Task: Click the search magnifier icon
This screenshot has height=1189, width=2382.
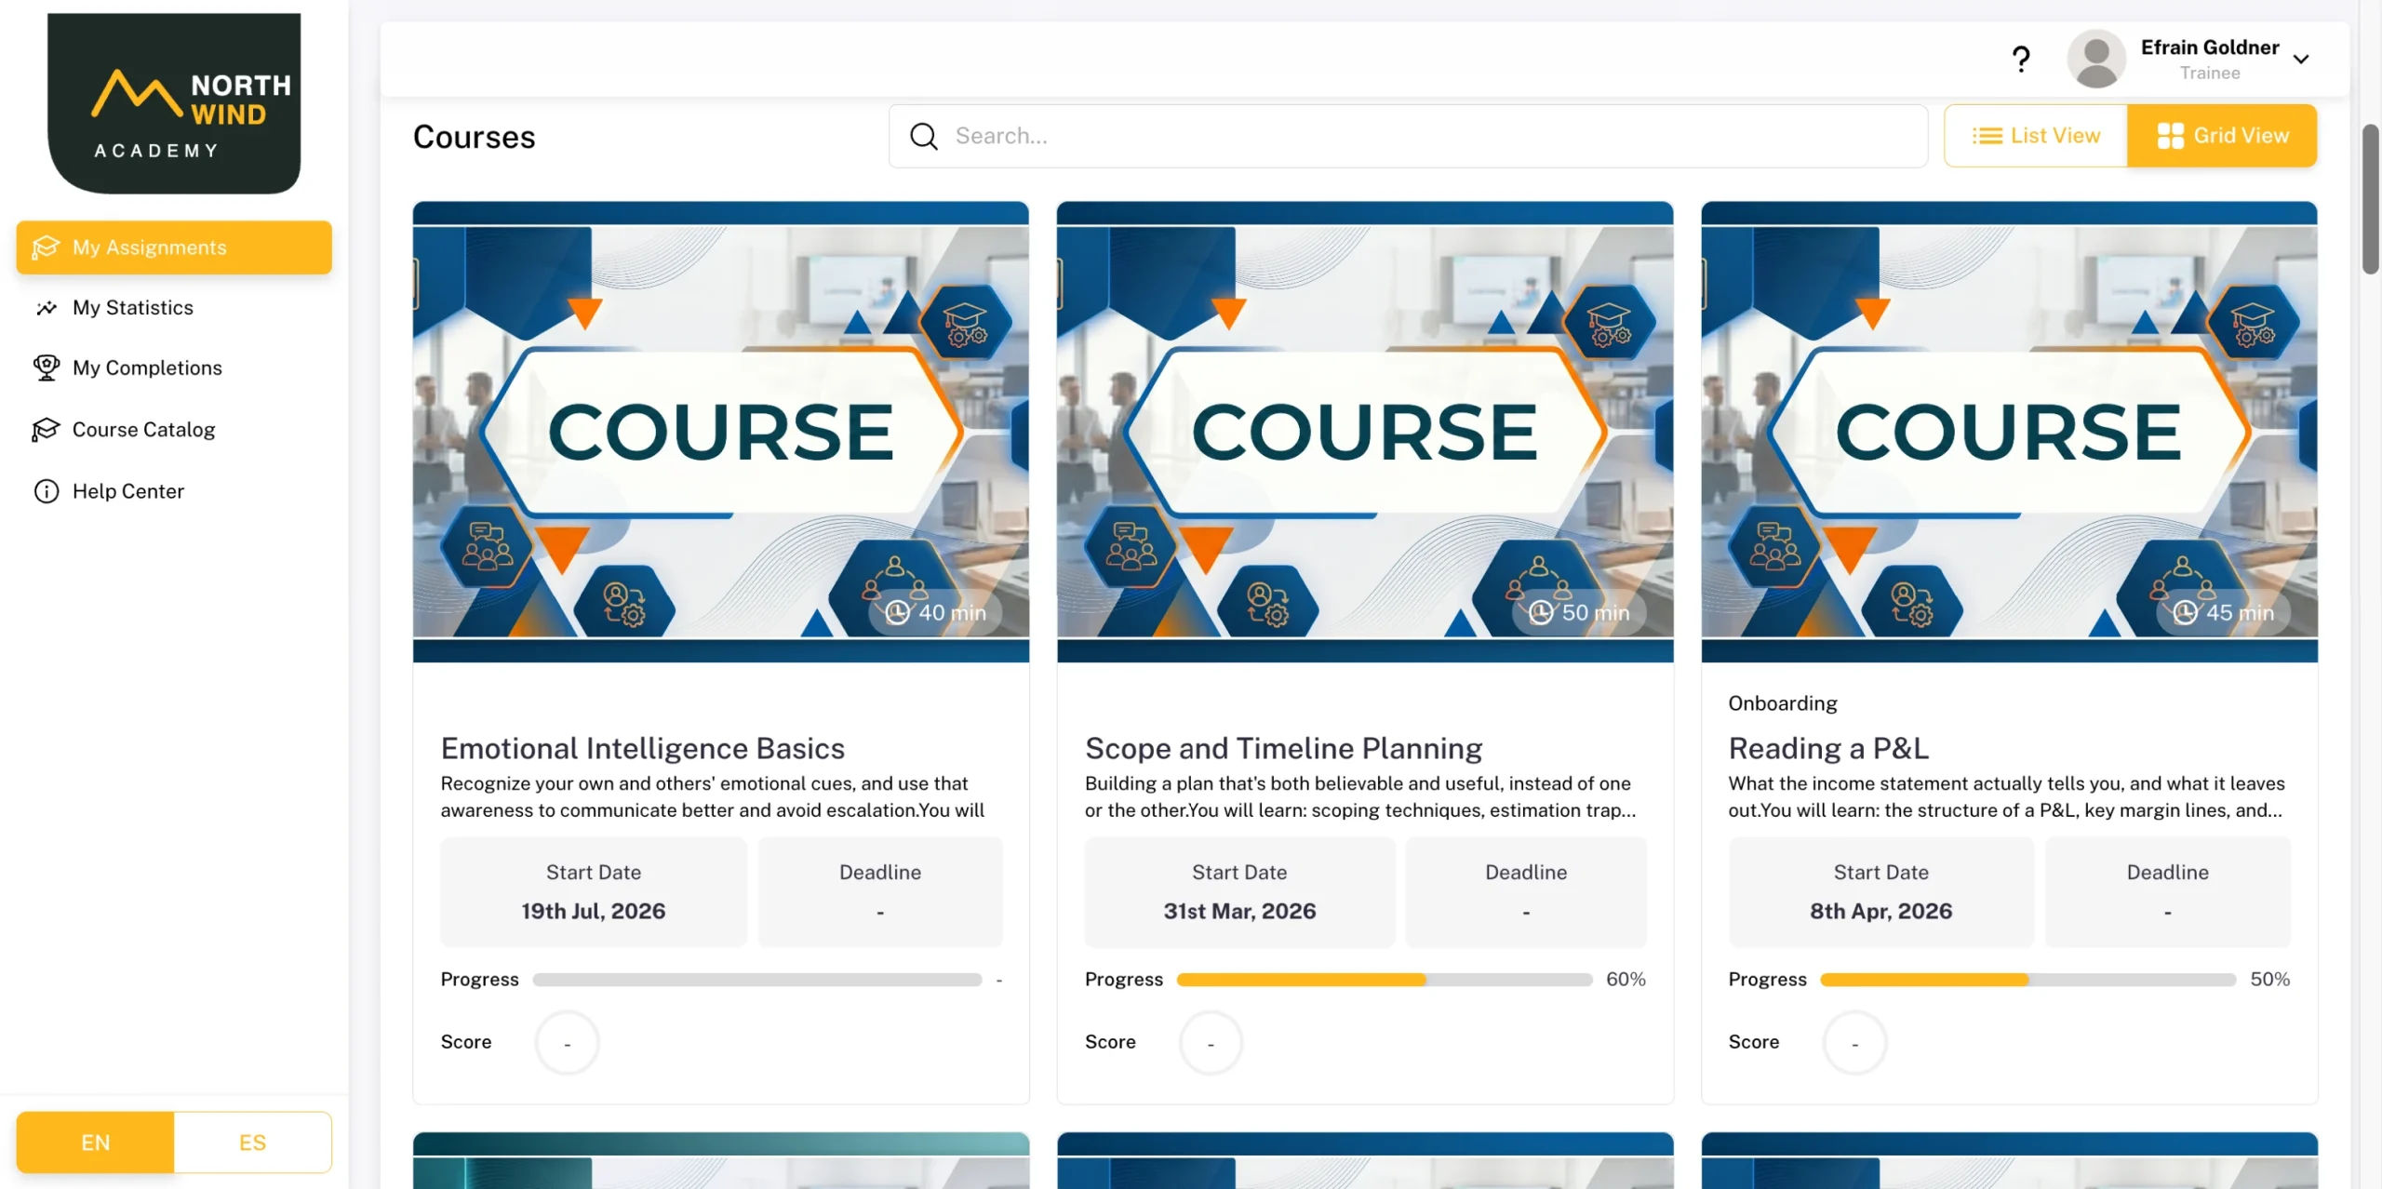Action: click(924, 136)
